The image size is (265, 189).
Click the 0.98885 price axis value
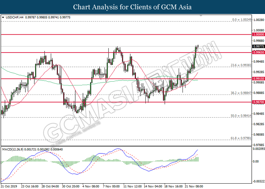[259, 93]
